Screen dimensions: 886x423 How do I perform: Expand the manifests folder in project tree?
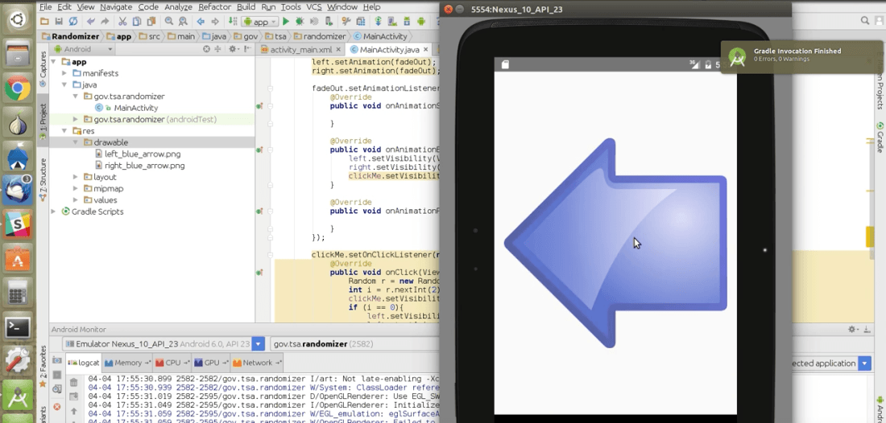pyautogui.click(x=64, y=73)
